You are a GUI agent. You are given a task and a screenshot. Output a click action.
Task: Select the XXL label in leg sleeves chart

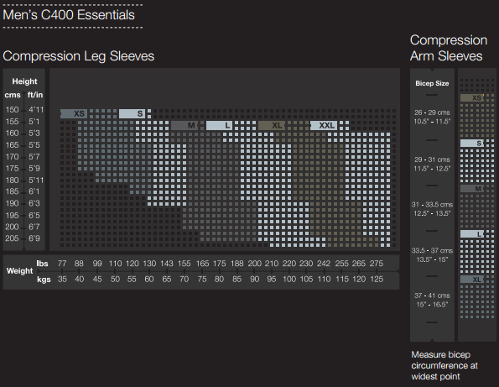pyautogui.click(x=324, y=125)
